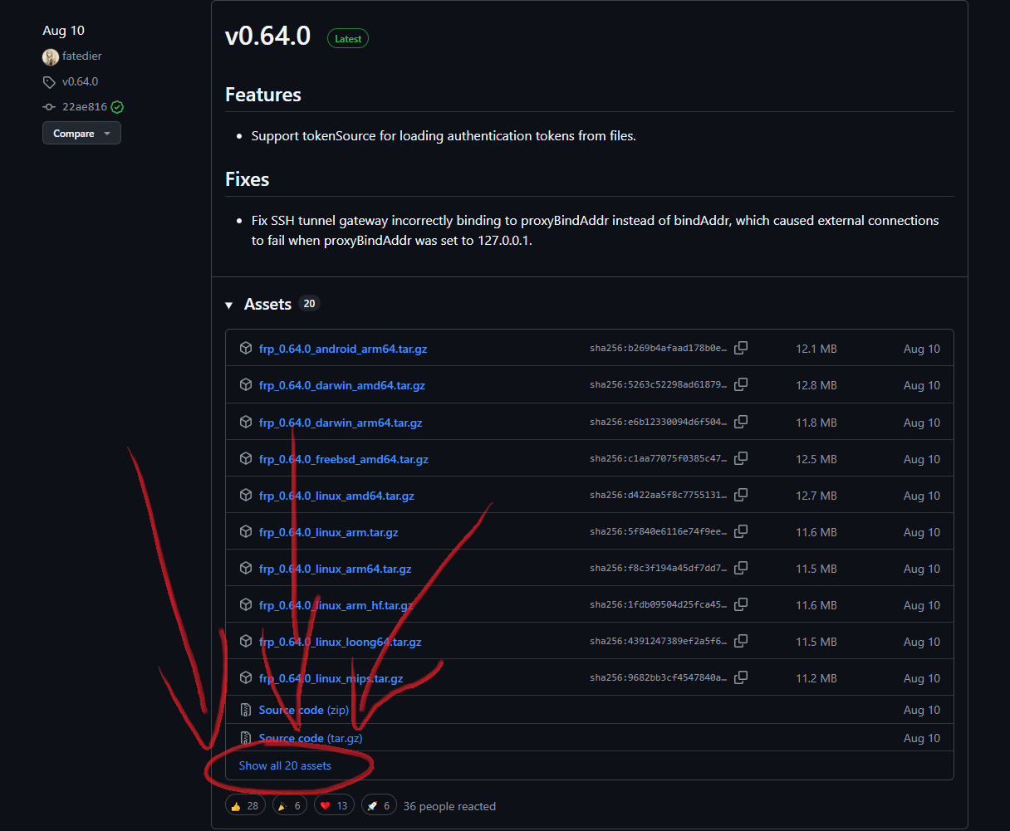Copy sha256 hash for android_arm64 asset
Image resolution: width=1010 pixels, height=831 pixels.
(741, 348)
